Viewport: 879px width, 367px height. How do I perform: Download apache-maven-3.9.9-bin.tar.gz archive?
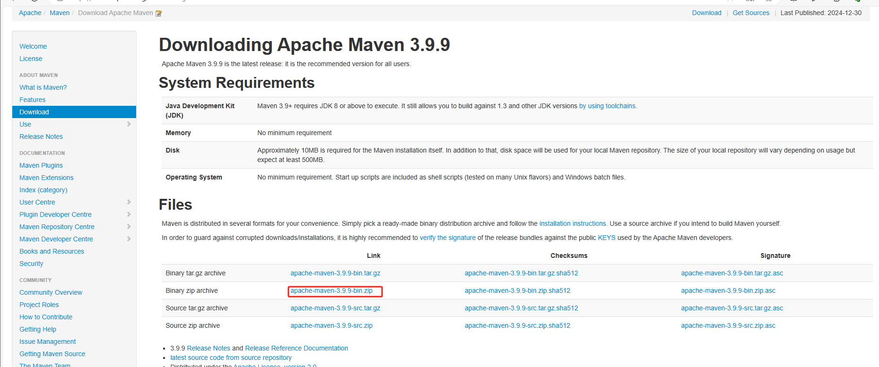coord(335,273)
